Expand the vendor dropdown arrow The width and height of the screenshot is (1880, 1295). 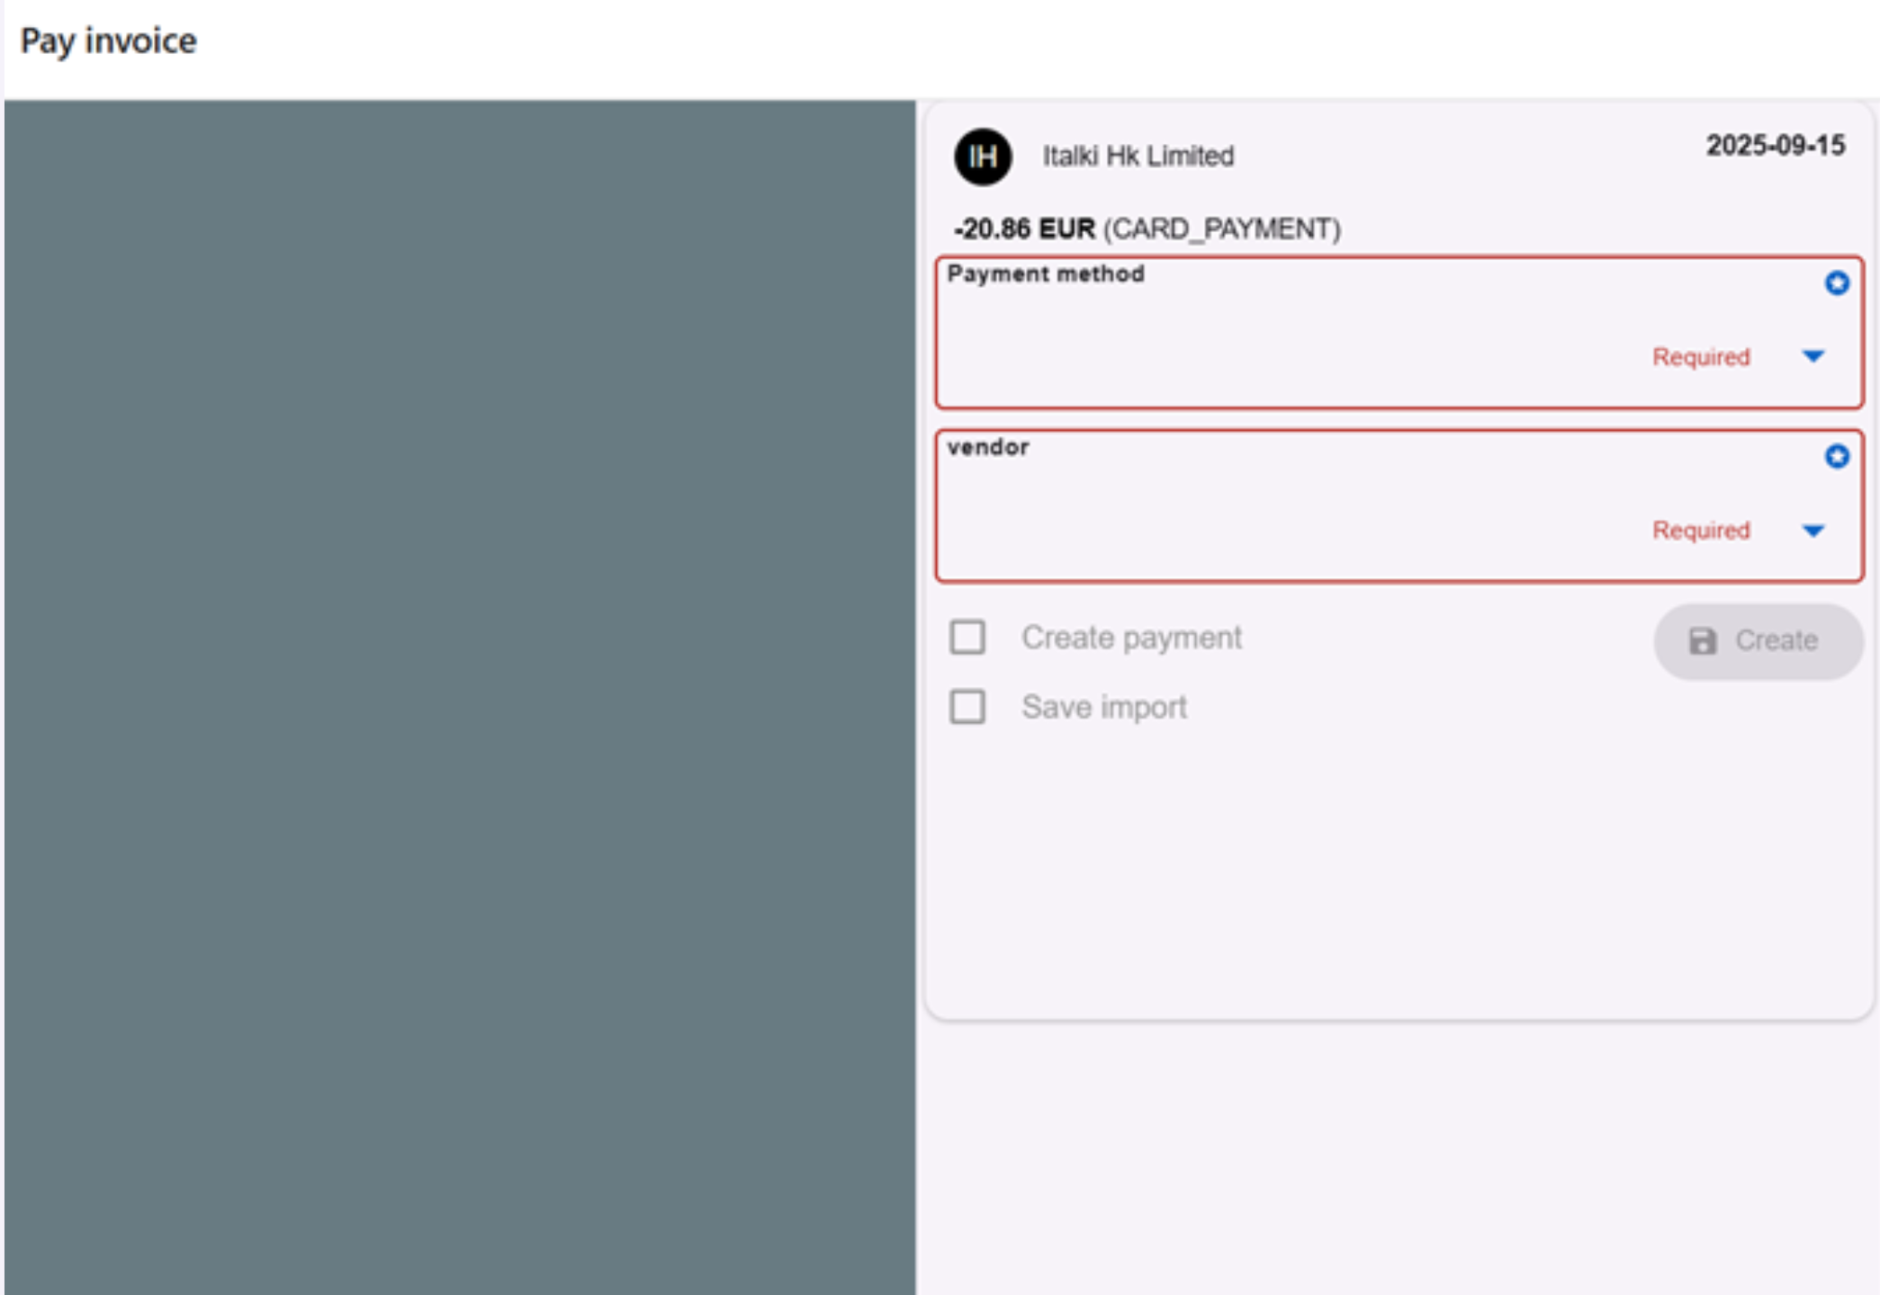coord(1813,531)
